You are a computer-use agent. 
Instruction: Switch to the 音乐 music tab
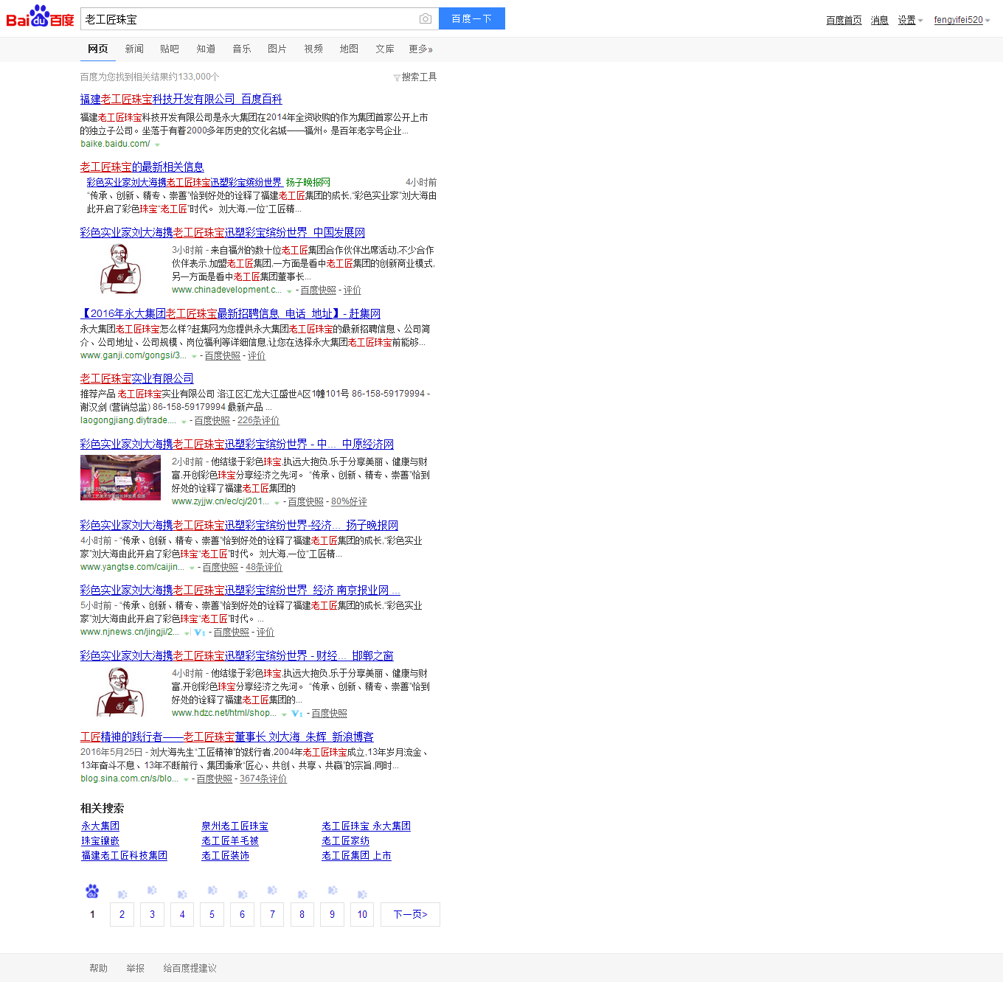click(242, 49)
